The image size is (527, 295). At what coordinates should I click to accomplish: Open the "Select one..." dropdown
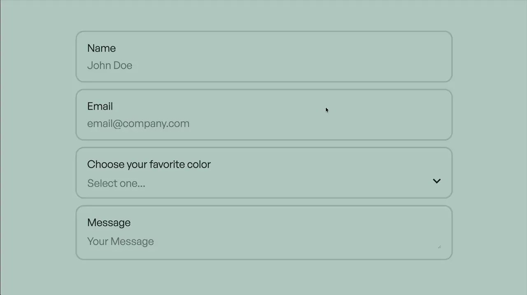(x=263, y=183)
